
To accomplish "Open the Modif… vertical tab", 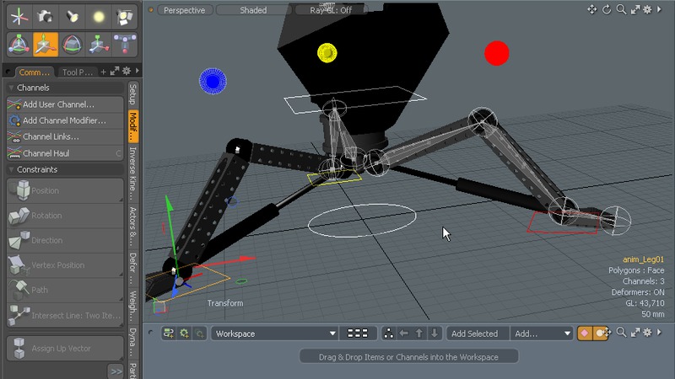I will (133, 127).
